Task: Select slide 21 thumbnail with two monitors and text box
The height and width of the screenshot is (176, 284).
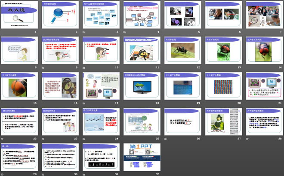Action: click(x=265, y=86)
